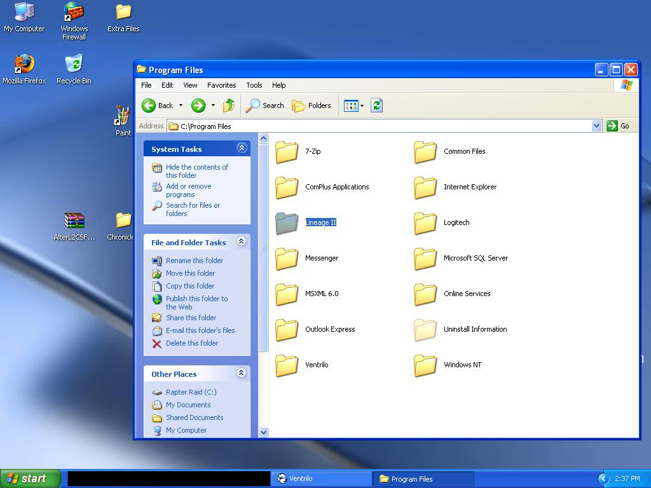
Task: Select the Chronicle desktop folder
Action: (120, 226)
